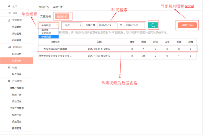Choose highlighted 单篇视频 option in the list
Viewport: 203px width, 135px height.
pos(48,37)
